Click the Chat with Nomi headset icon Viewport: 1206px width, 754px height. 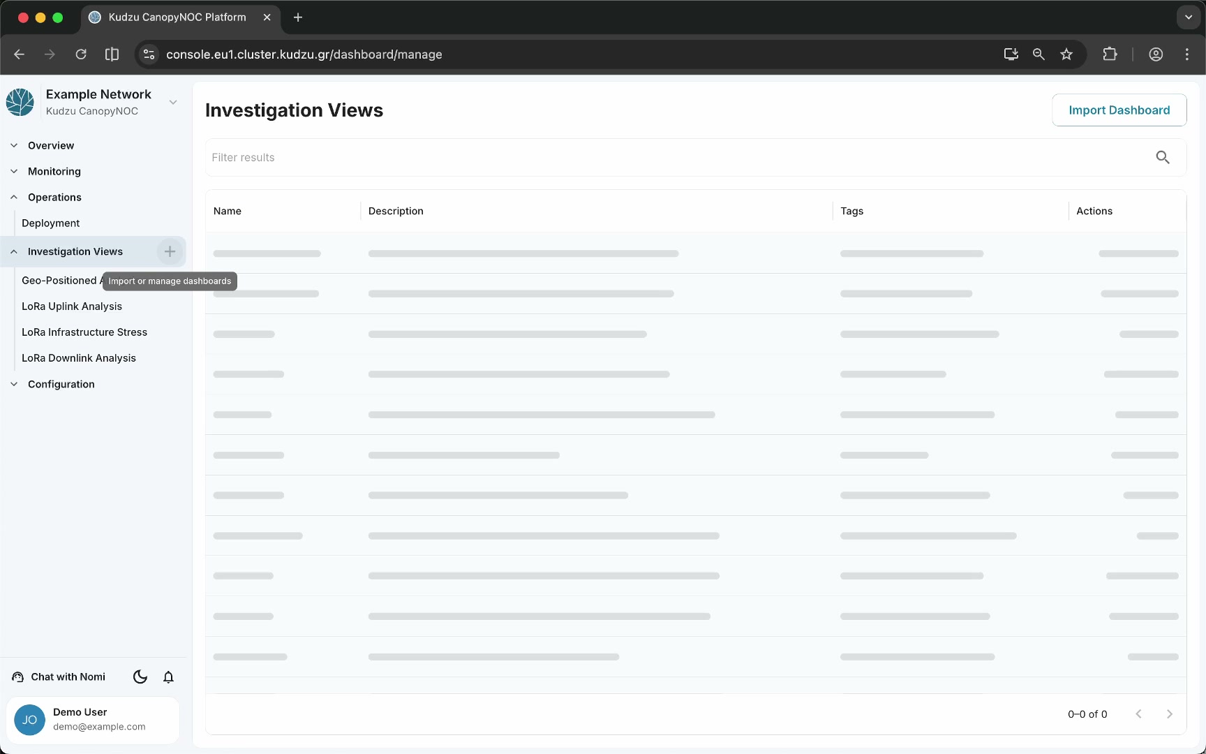pyautogui.click(x=18, y=677)
